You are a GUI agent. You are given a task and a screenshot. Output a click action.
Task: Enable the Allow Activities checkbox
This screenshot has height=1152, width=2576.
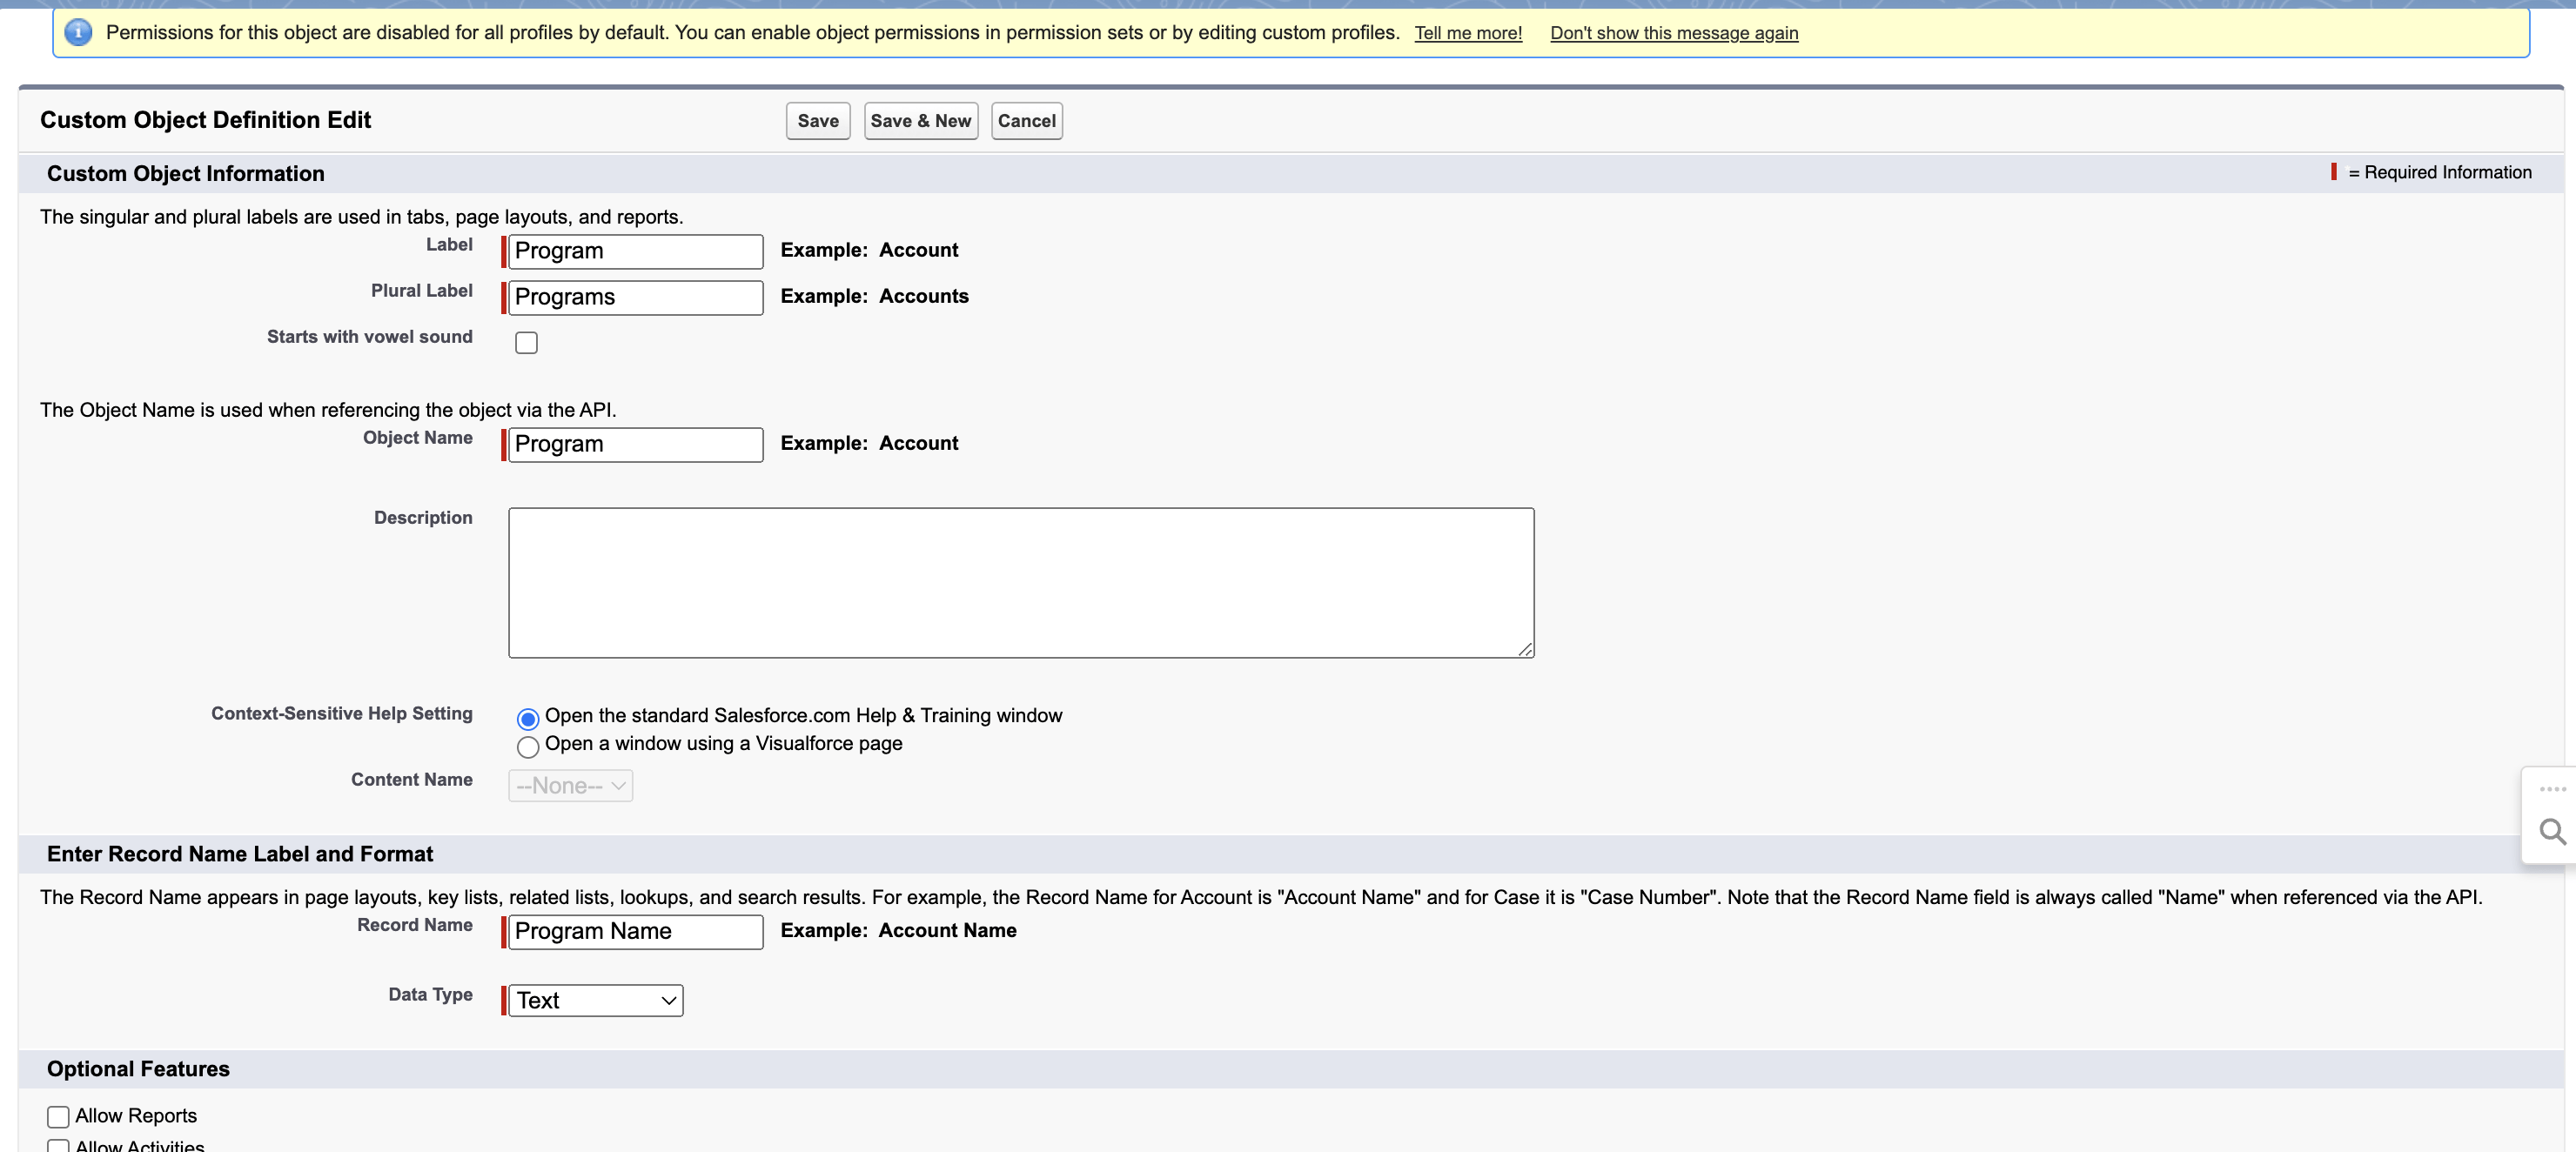click(x=58, y=1146)
